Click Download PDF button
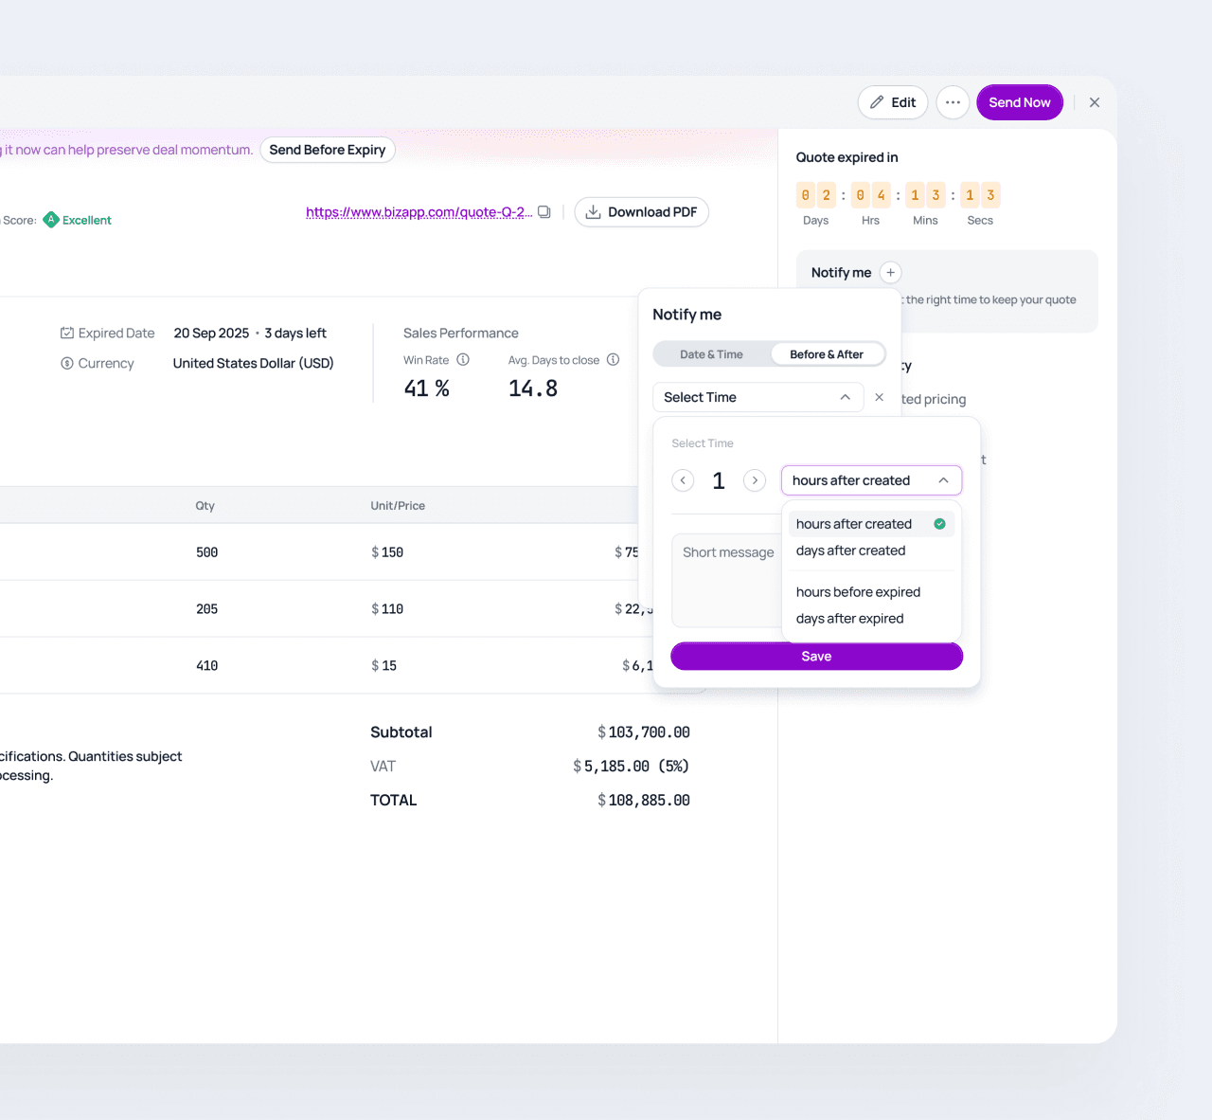Viewport: 1212px width, 1120px height. [x=641, y=212]
